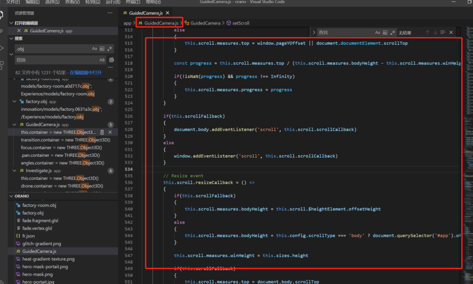Image resolution: width=473 pixels, height=284 pixels.
Task: Click setScroll in the breadcrumb bar
Action: 240,23
